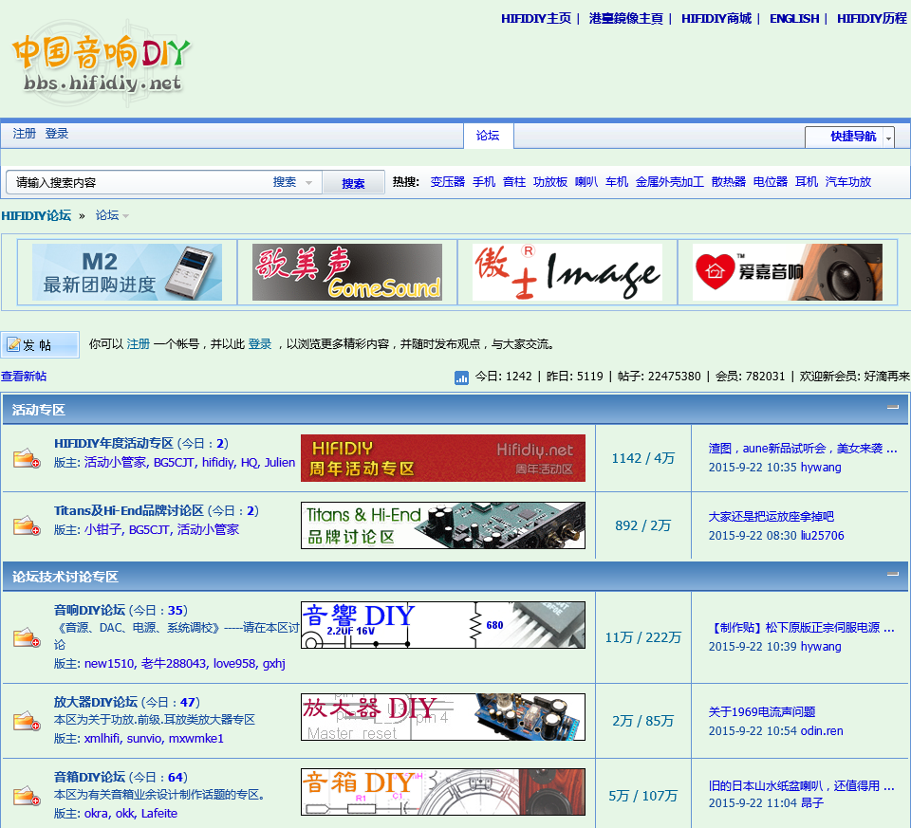The image size is (911, 828).
Task: Open Titans及Hi-End品牌讨论区 forum title
Action: tap(129, 511)
